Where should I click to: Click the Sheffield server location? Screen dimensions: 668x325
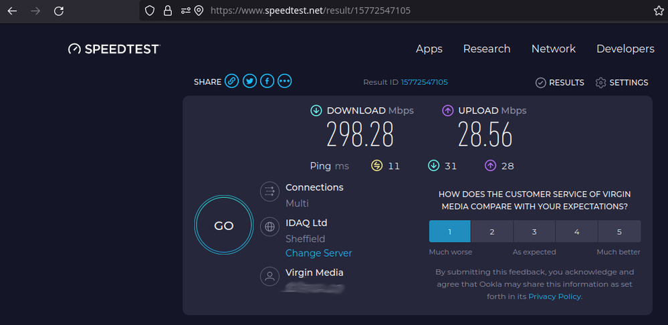[x=305, y=239]
